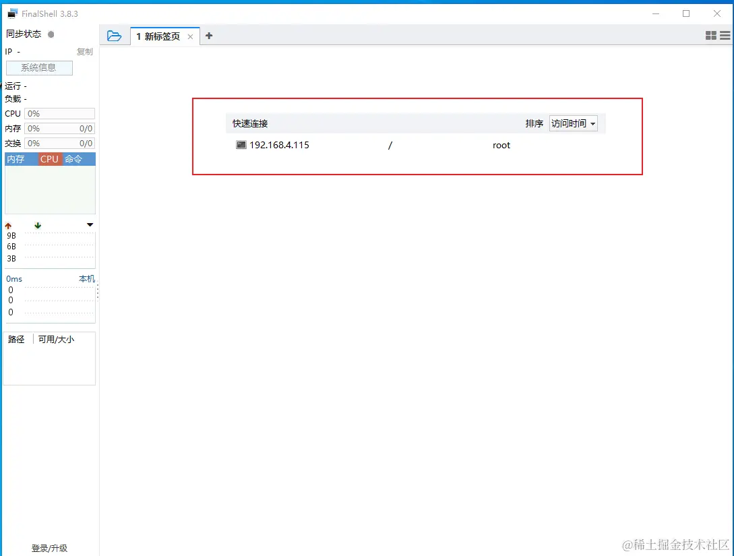Screen dimensions: 734x556
Task: Minimize the FinalShell window
Action: [x=655, y=13]
